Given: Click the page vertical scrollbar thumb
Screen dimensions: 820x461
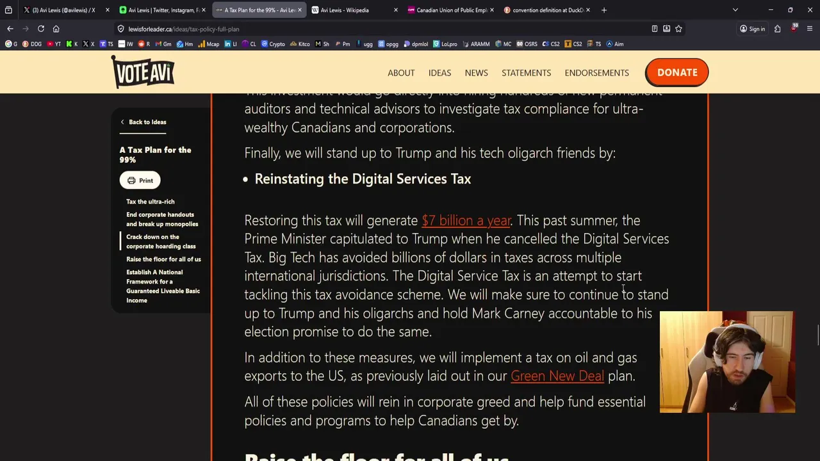Looking at the screenshot, I should (817, 335).
